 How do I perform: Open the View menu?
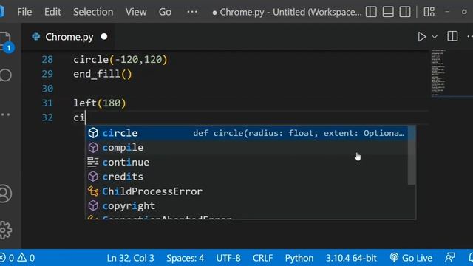(x=136, y=12)
